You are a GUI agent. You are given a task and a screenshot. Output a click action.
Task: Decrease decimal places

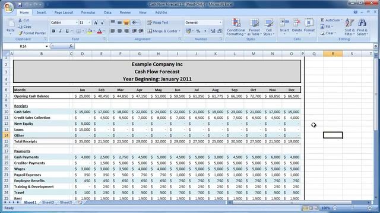(219, 31)
